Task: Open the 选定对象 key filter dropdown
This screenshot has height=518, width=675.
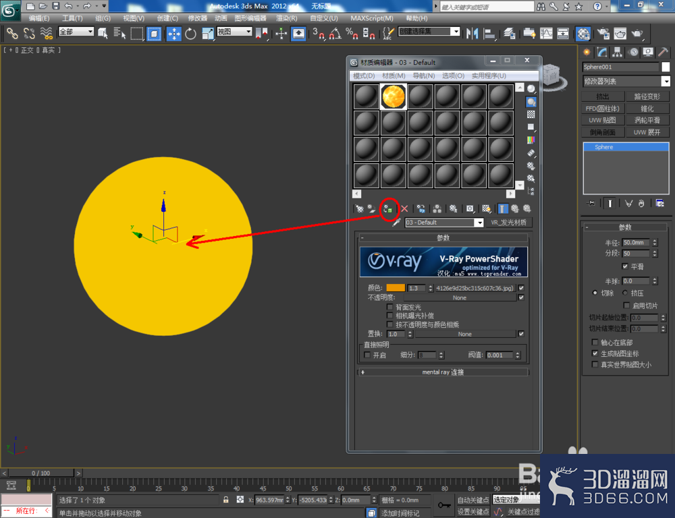Action: click(x=516, y=500)
